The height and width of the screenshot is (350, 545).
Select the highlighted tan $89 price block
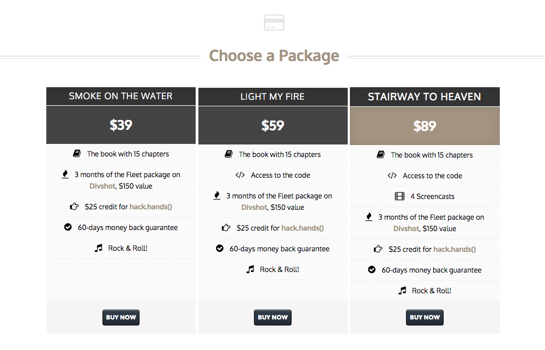pyautogui.click(x=425, y=126)
